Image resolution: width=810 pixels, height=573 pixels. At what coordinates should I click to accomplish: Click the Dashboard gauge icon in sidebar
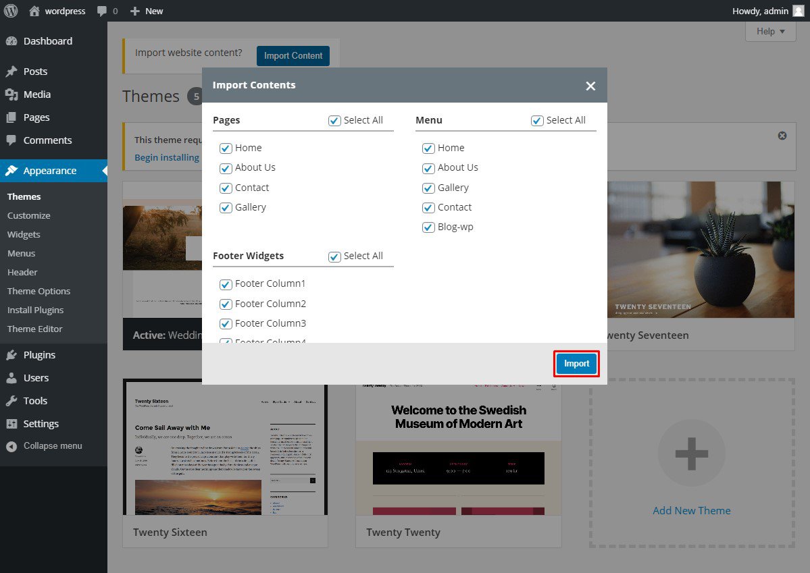coord(11,41)
